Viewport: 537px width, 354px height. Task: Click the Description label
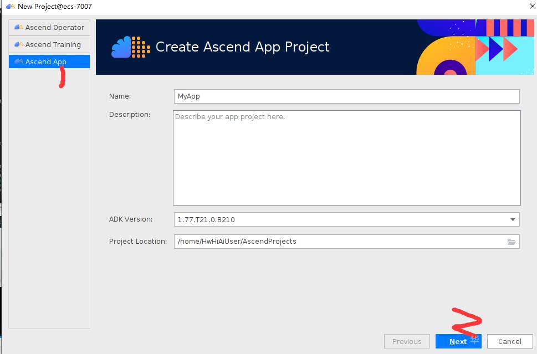point(130,114)
